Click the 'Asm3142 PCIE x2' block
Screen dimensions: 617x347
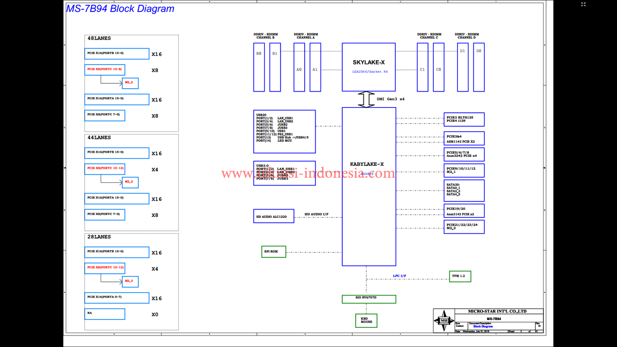pyautogui.click(x=464, y=211)
